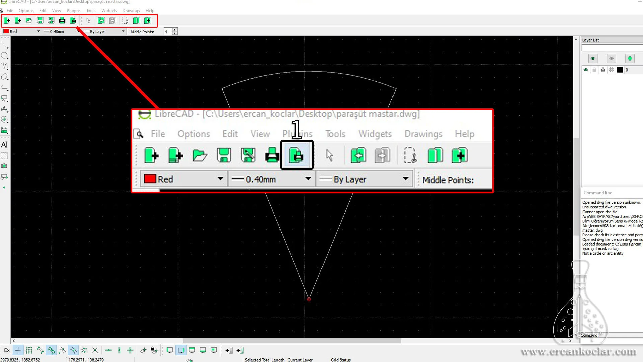The image size is (643, 362).
Task: Toggle lock on layer 0
Action: [x=594, y=70]
